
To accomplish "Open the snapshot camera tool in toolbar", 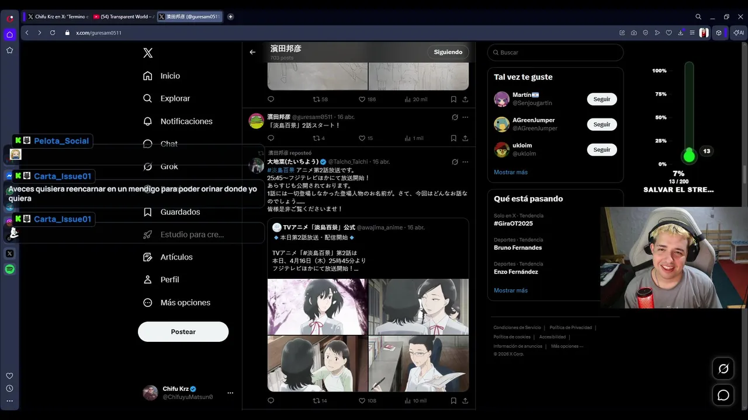I will 634,33.
